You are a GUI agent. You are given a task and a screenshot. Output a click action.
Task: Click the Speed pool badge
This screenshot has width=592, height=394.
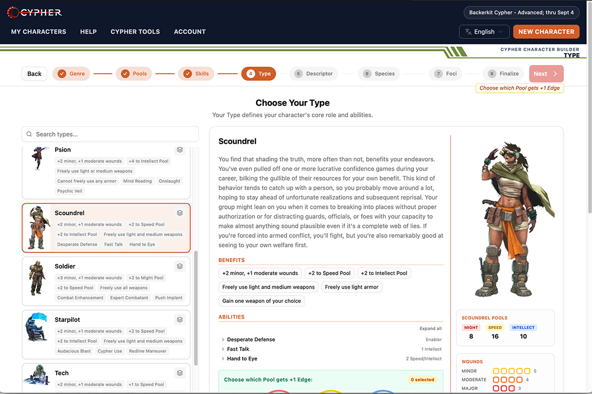point(495,328)
